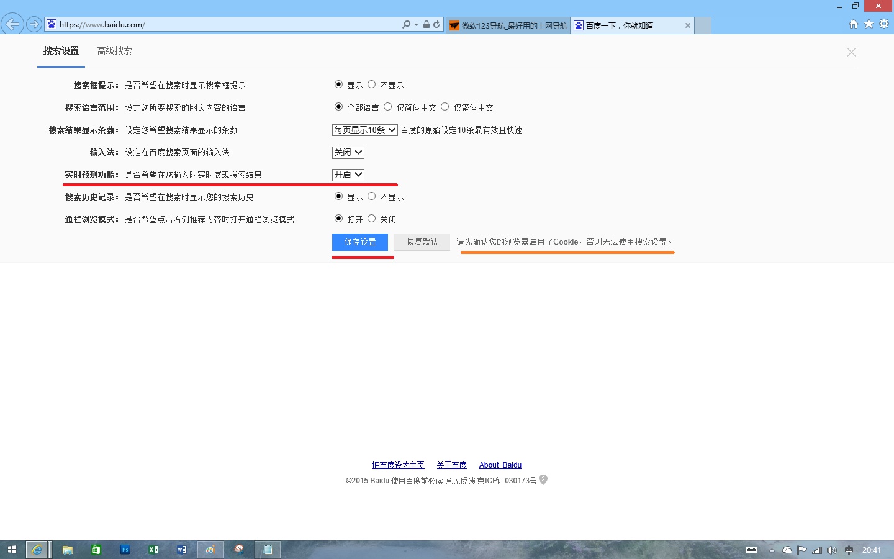
Task: Open Internet Explorer from the taskbar
Action: (37, 550)
